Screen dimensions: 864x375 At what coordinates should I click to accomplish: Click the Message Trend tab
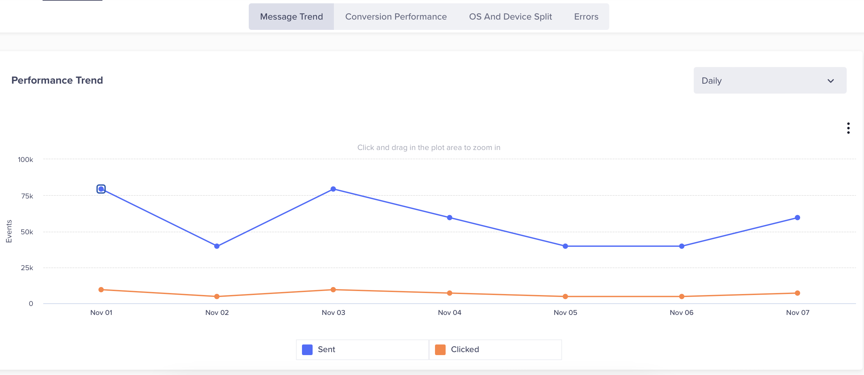291,16
